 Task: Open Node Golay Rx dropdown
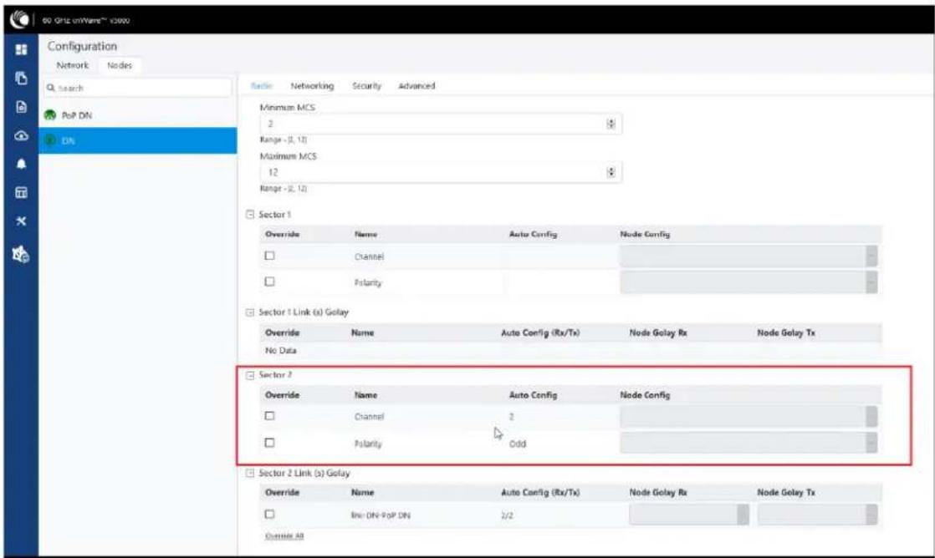click(689, 515)
